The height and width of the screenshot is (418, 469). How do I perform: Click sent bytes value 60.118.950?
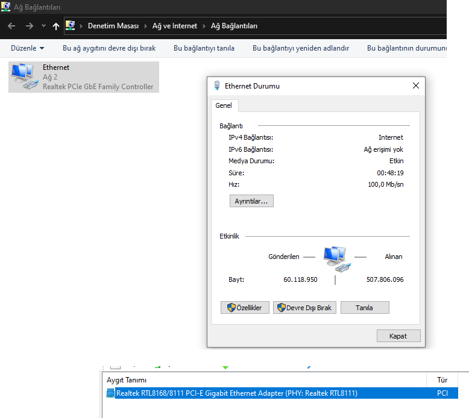click(300, 279)
